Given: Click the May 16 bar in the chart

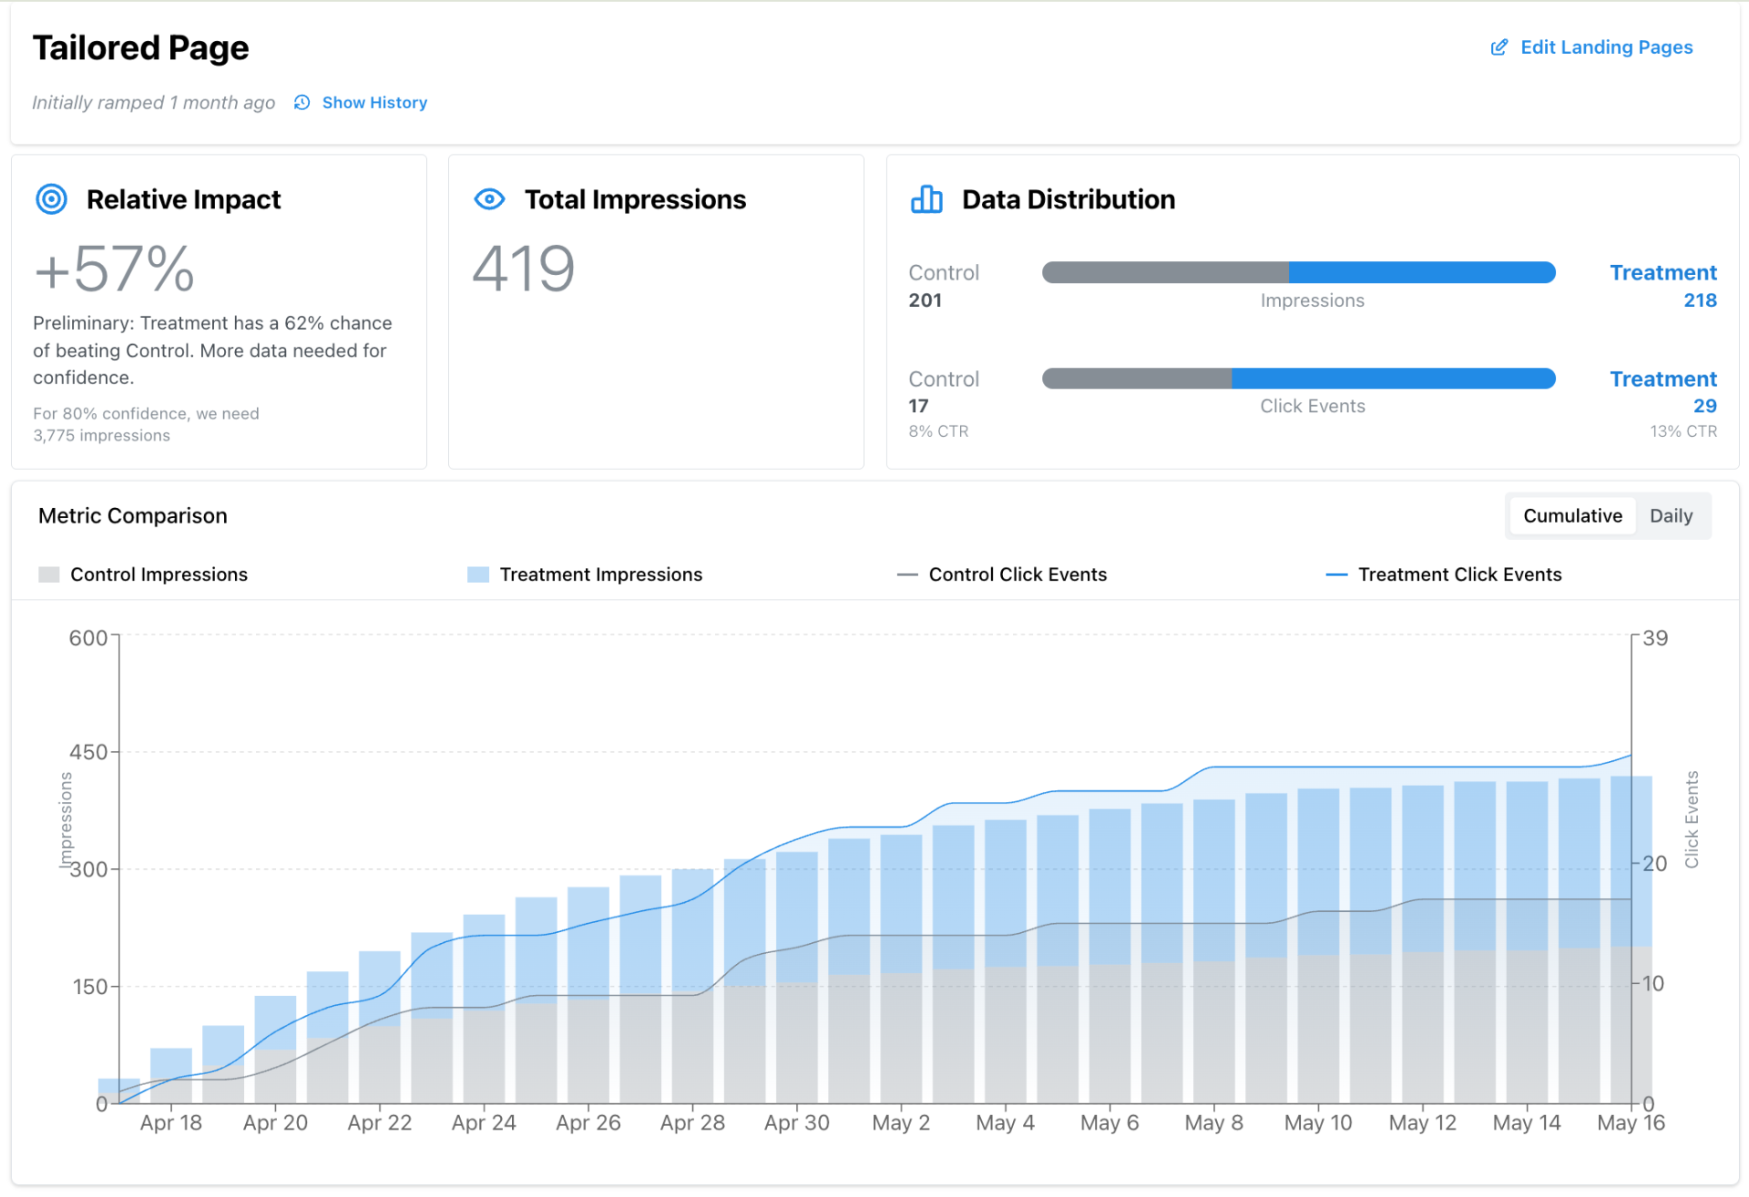Looking at the screenshot, I should tap(1630, 938).
